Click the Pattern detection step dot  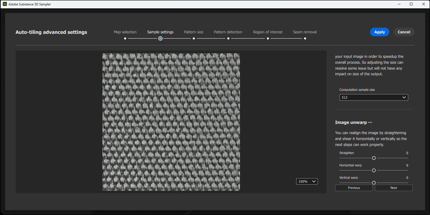pos(228,38)
